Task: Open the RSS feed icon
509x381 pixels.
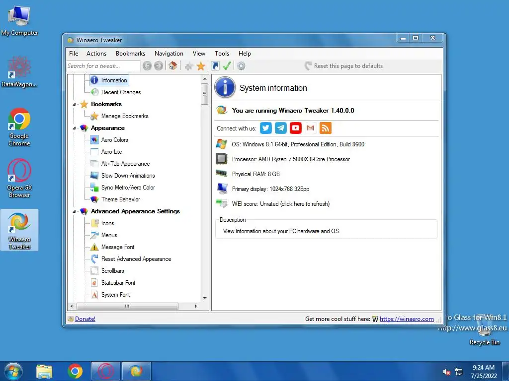Action: click(x=325, y=128)
